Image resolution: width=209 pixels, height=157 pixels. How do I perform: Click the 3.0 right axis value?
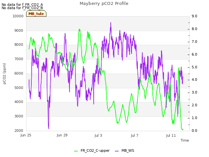(194, 92)
